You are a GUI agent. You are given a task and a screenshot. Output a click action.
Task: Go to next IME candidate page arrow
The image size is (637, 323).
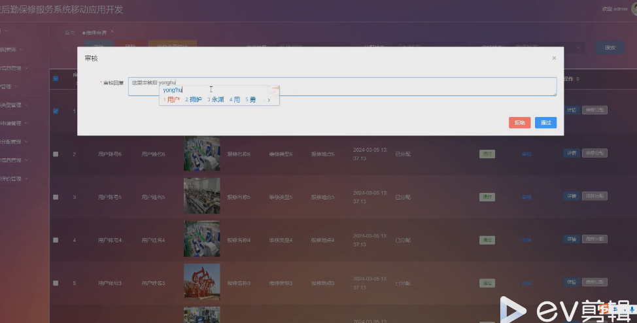coord(269,100)
